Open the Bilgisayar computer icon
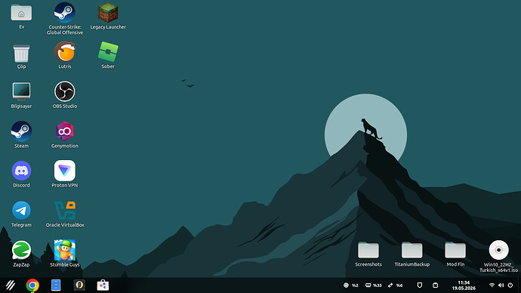Screen dimensions: 521x293 21,91
